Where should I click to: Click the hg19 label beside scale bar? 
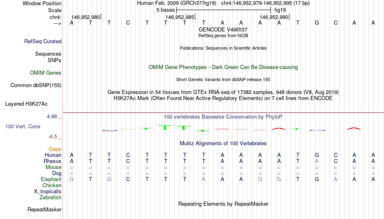pyautogui.click(x=280, y=10)
